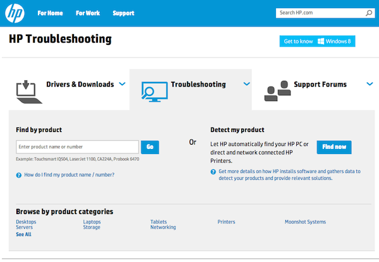
Task: Click the HP logo icon
Action: 15,13
